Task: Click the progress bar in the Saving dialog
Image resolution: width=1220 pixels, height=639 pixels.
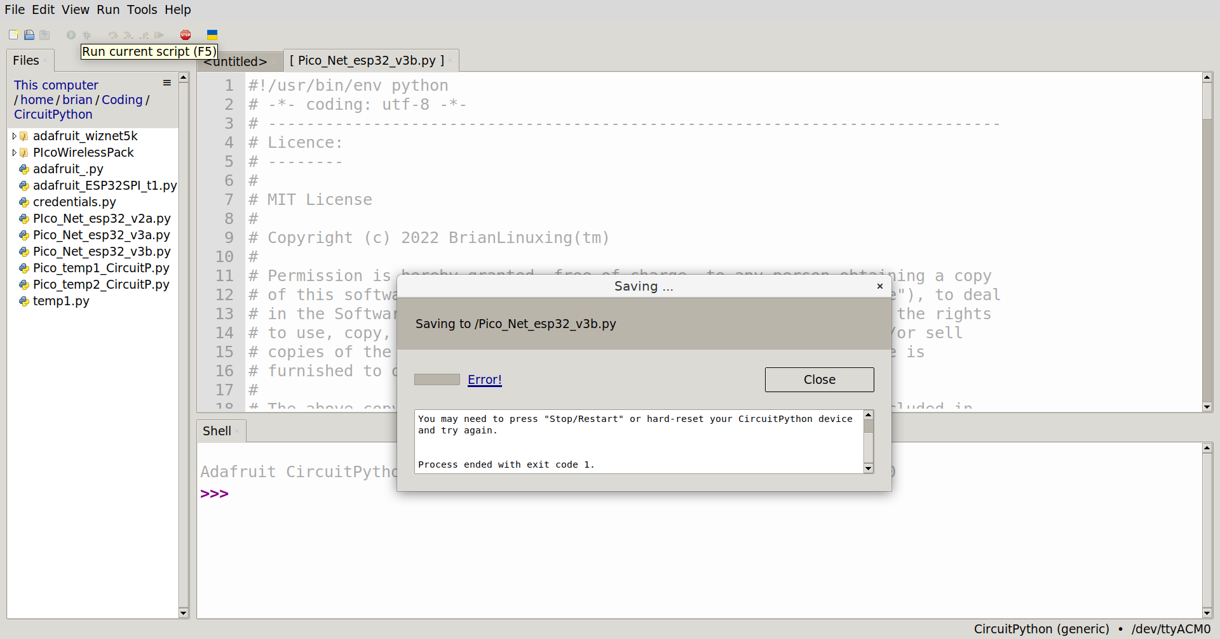Action: [x=437, y=379]
